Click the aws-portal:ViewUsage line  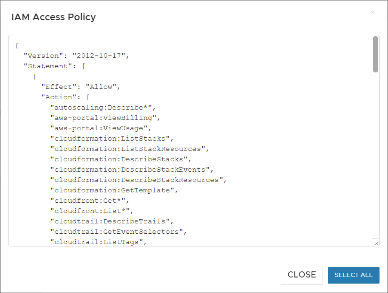101,128
